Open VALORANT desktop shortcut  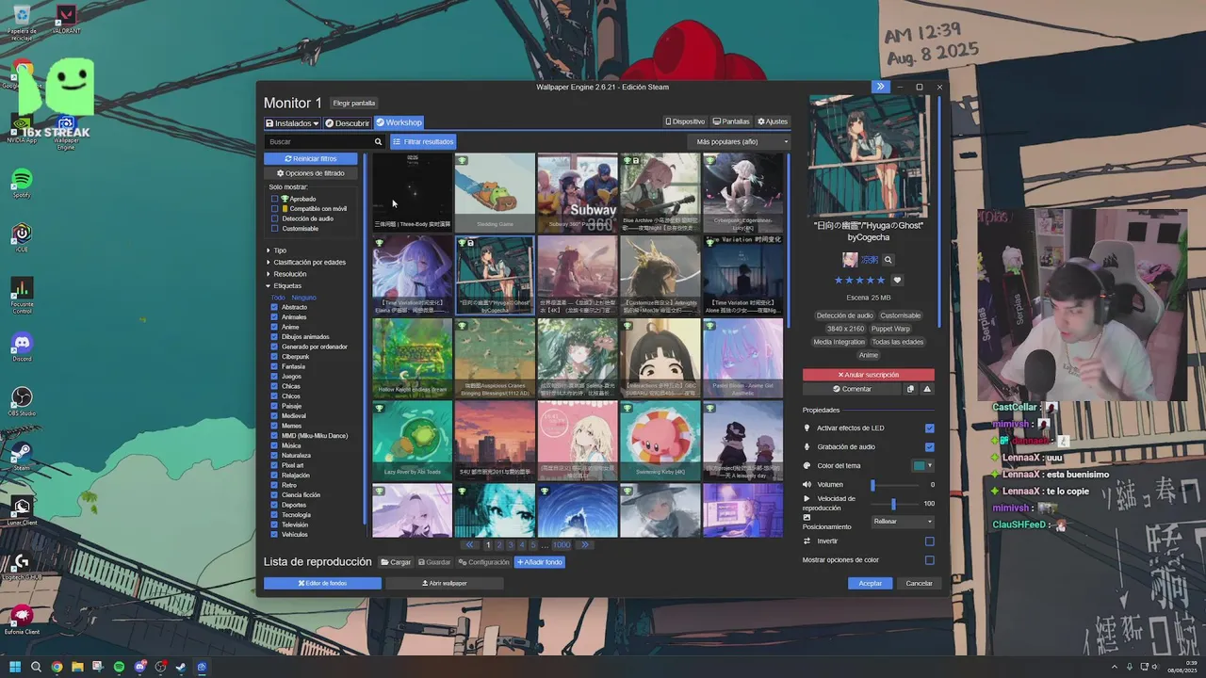click(66, 19)
